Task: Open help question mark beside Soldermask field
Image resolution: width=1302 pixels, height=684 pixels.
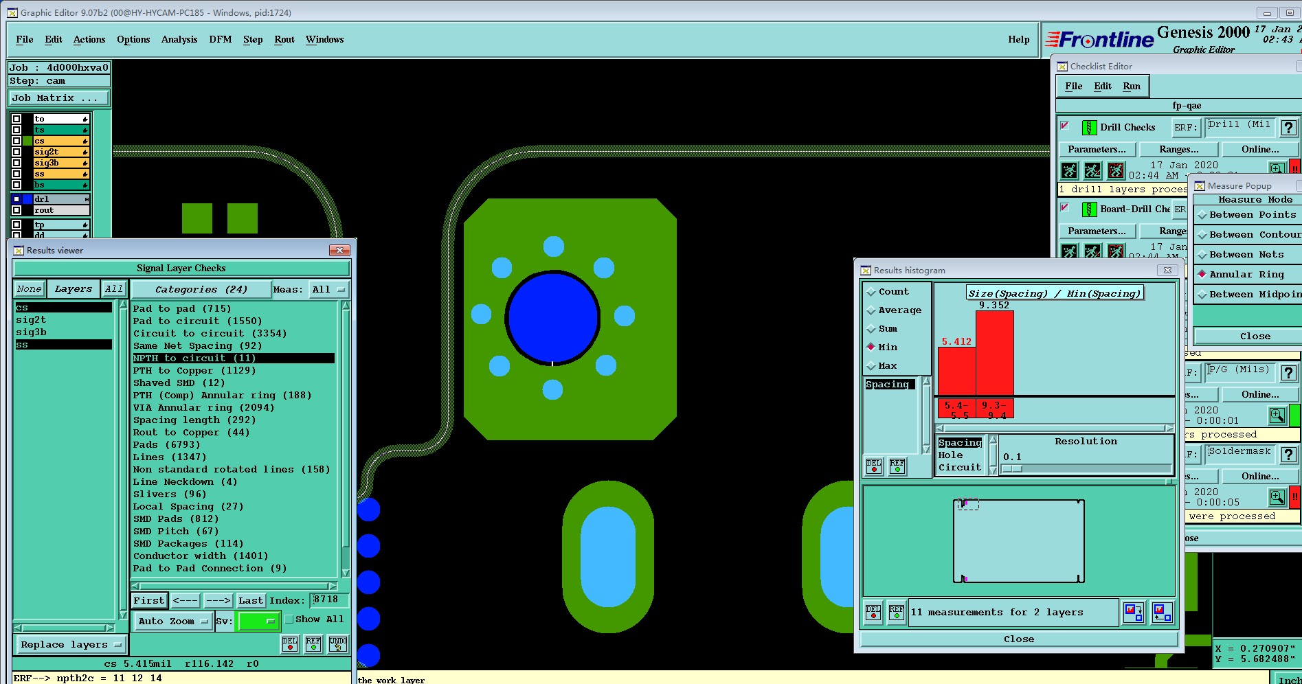Action: [x=1289, y=455]
